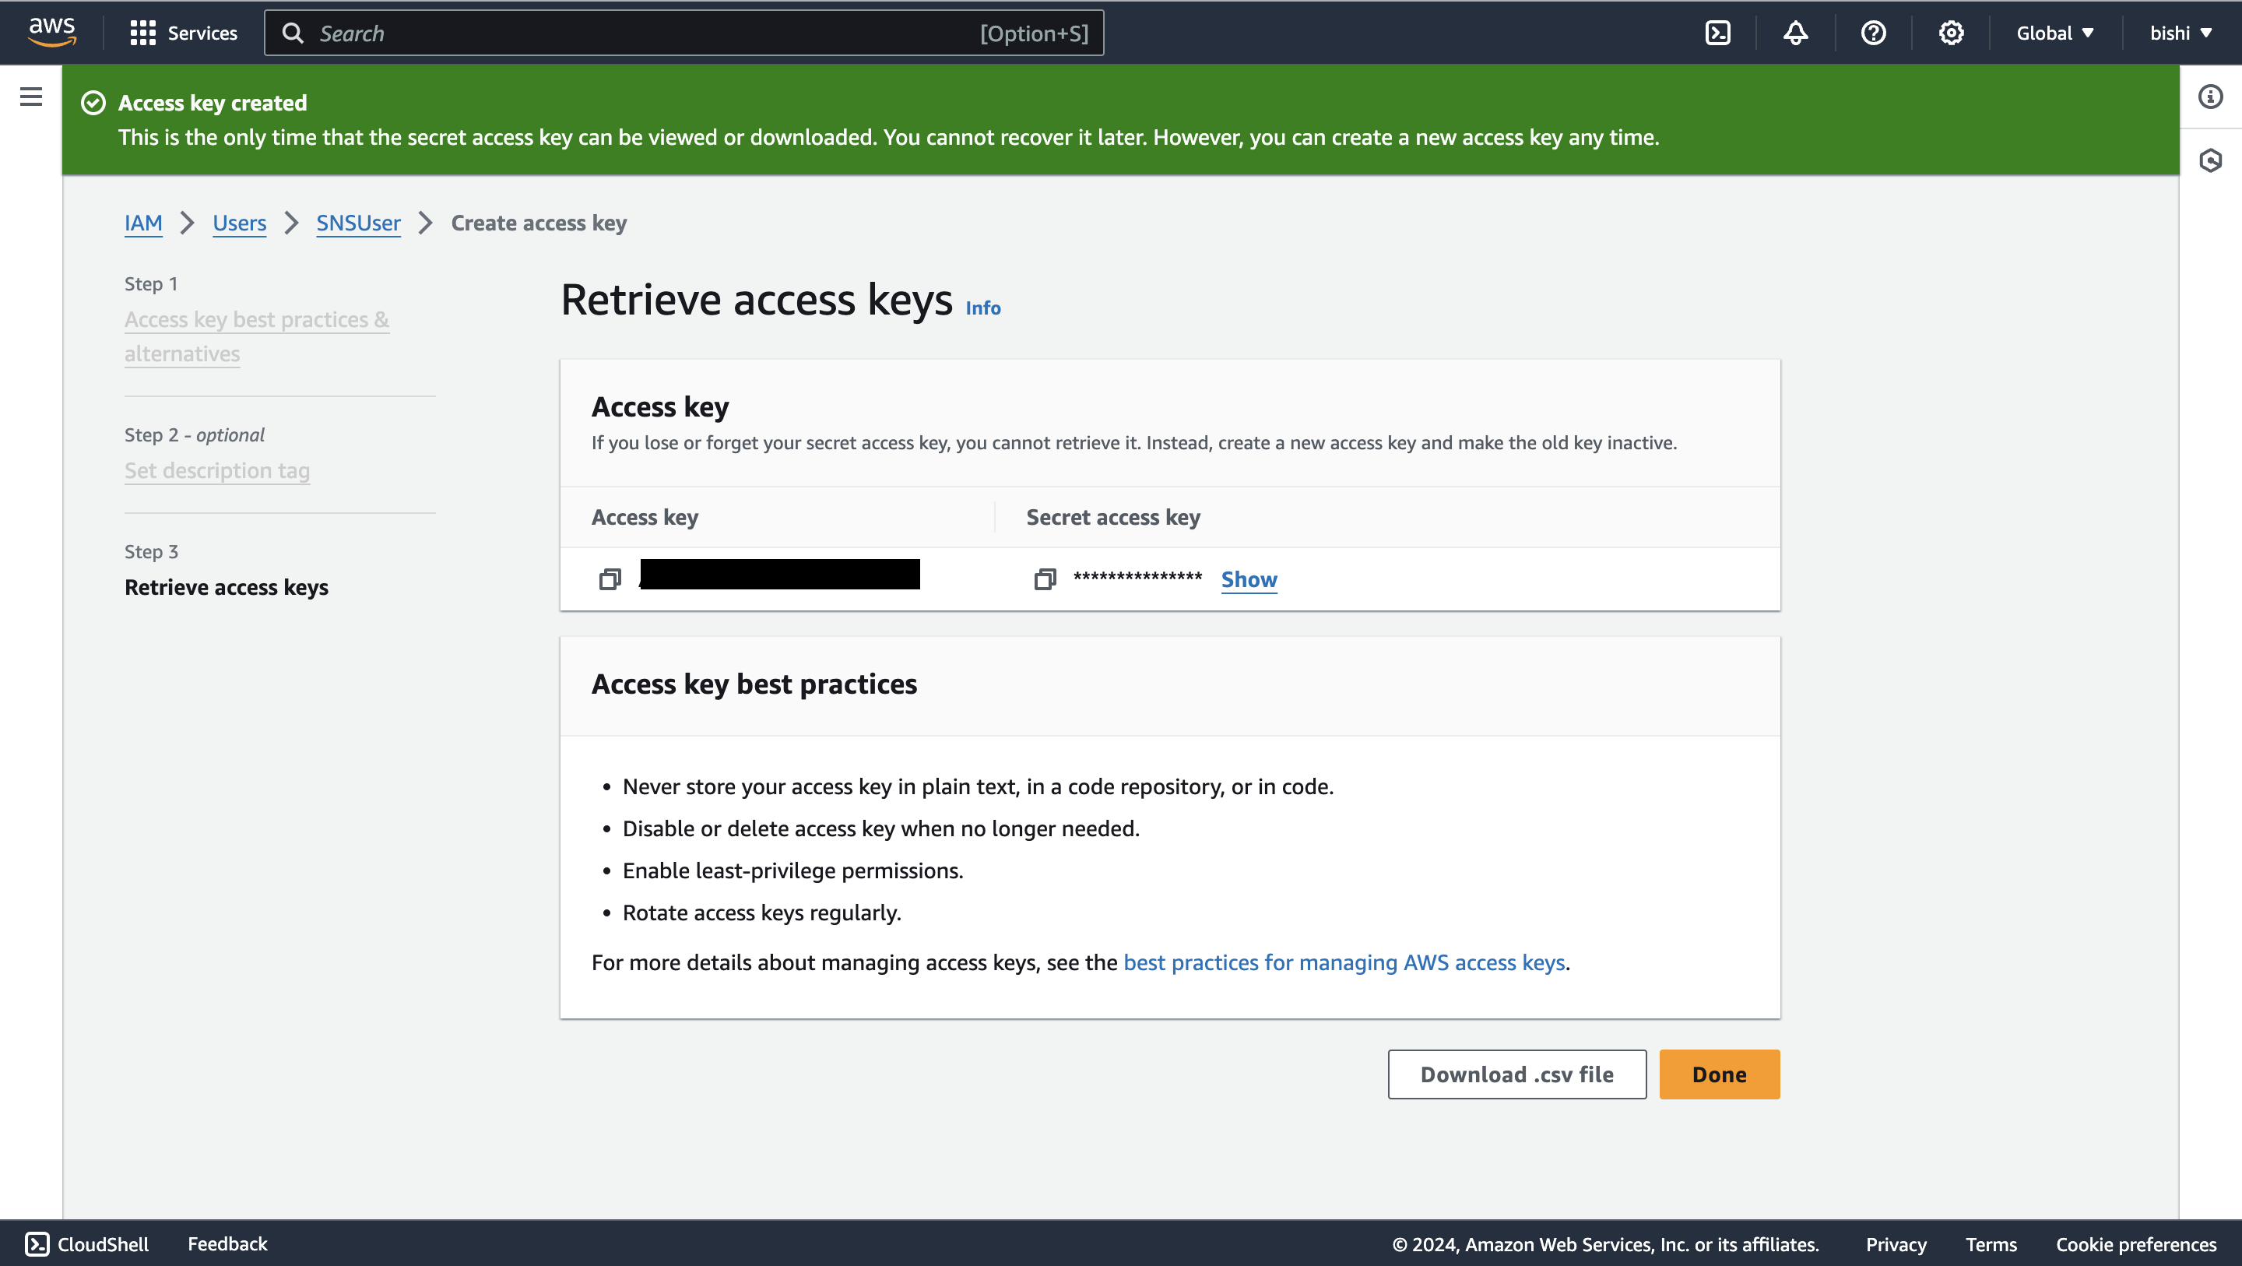This screenshot has height=1266, width=2242.
Task: Copy the secret access key
Action: pyautogui.click(x=1045, y=579)
